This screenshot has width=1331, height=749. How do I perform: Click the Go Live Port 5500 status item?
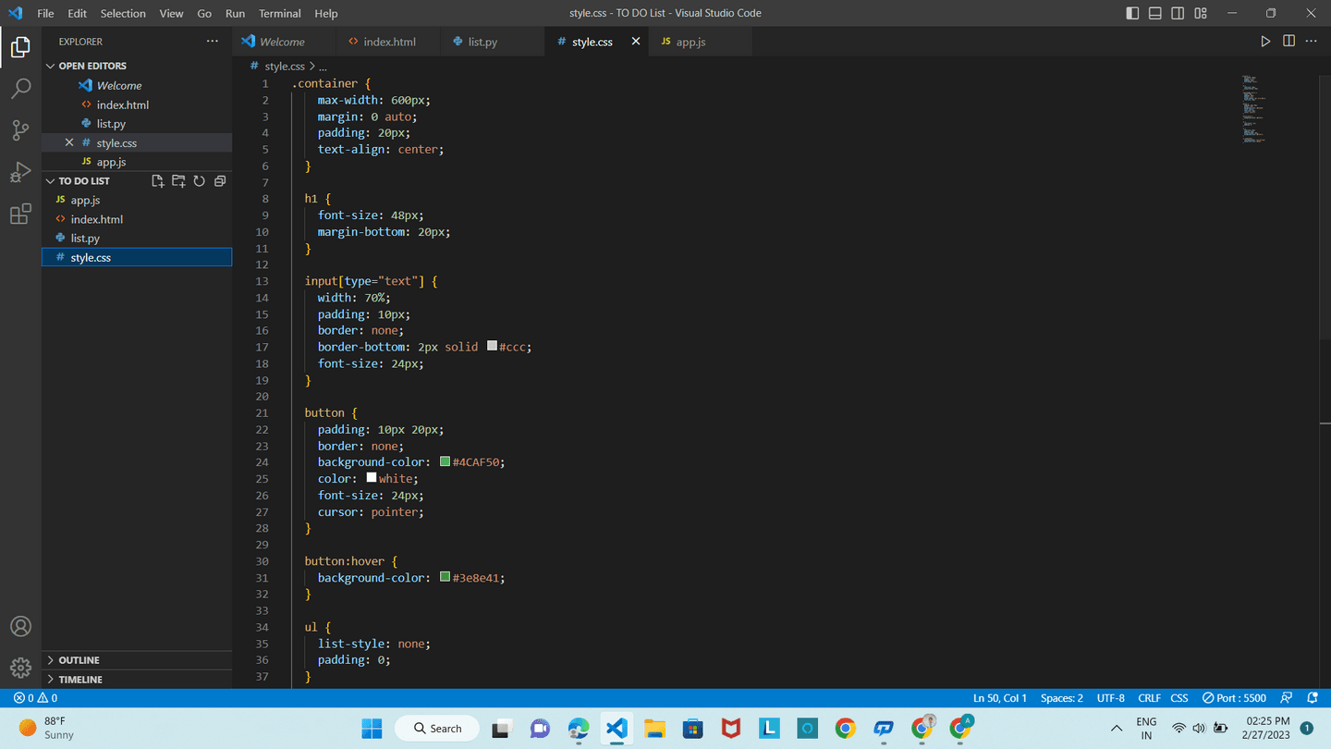pos(1234,698)
